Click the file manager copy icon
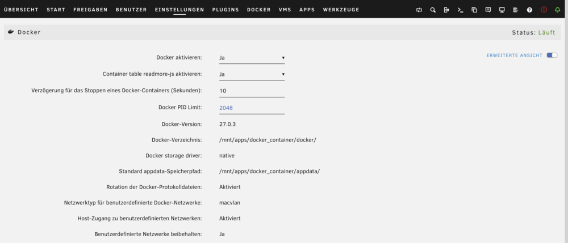 pos(474,10)
